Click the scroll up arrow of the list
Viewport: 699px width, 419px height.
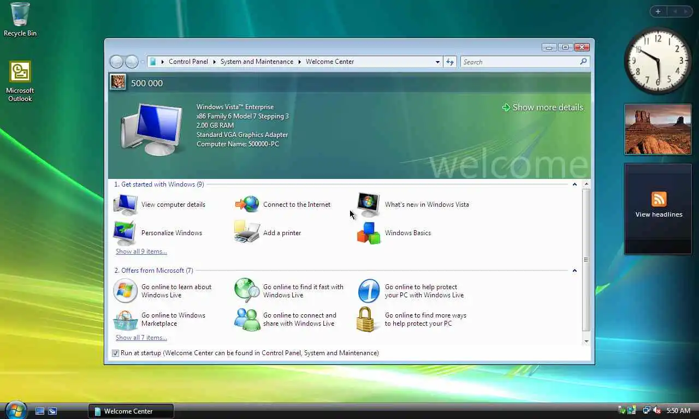point(587,184)
